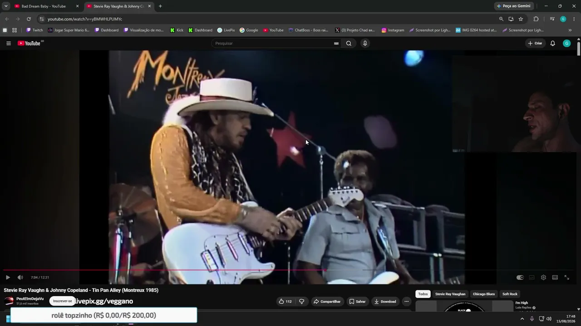Go back with the browser back arrow
Viewport: 581px width, 326px height.
pos(7,19)
